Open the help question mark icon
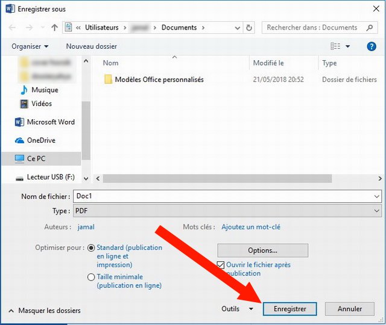386x325 pixels. 372,46
